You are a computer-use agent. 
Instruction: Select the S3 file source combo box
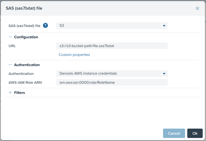(x=112, y=26)
